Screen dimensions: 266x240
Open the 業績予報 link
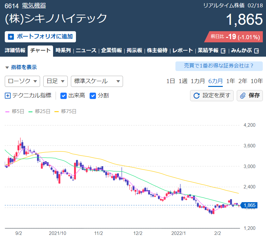(x=208, y=50)
